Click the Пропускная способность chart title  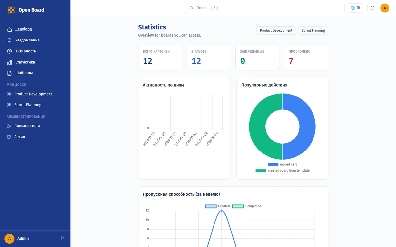coord(181,194)
